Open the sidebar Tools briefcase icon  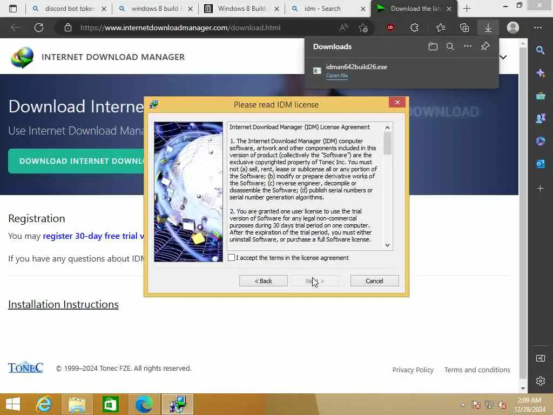[x=540, y=96]
